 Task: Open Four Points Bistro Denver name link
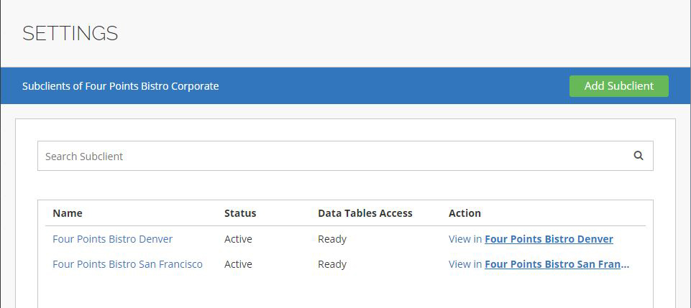112,239
